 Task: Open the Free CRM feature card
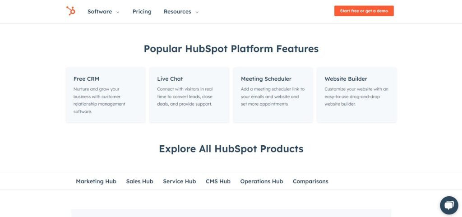(x=106, y=95)
